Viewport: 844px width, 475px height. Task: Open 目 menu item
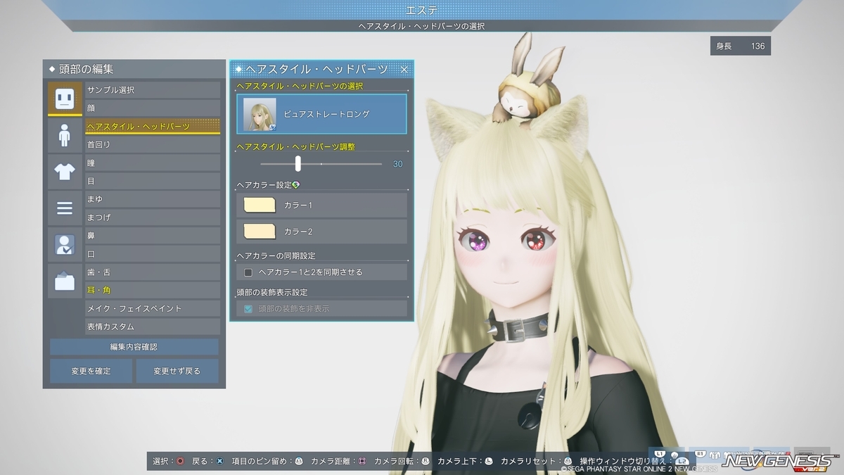coord(153,181)
